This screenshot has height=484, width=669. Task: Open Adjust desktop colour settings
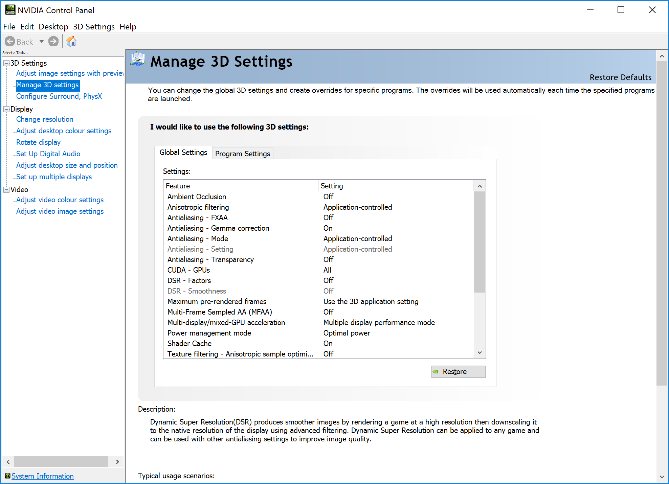[64, 131]
